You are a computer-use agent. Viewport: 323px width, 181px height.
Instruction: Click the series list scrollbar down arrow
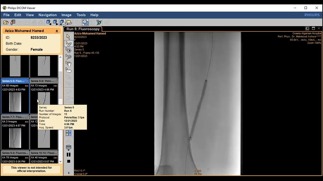point(60,161)
